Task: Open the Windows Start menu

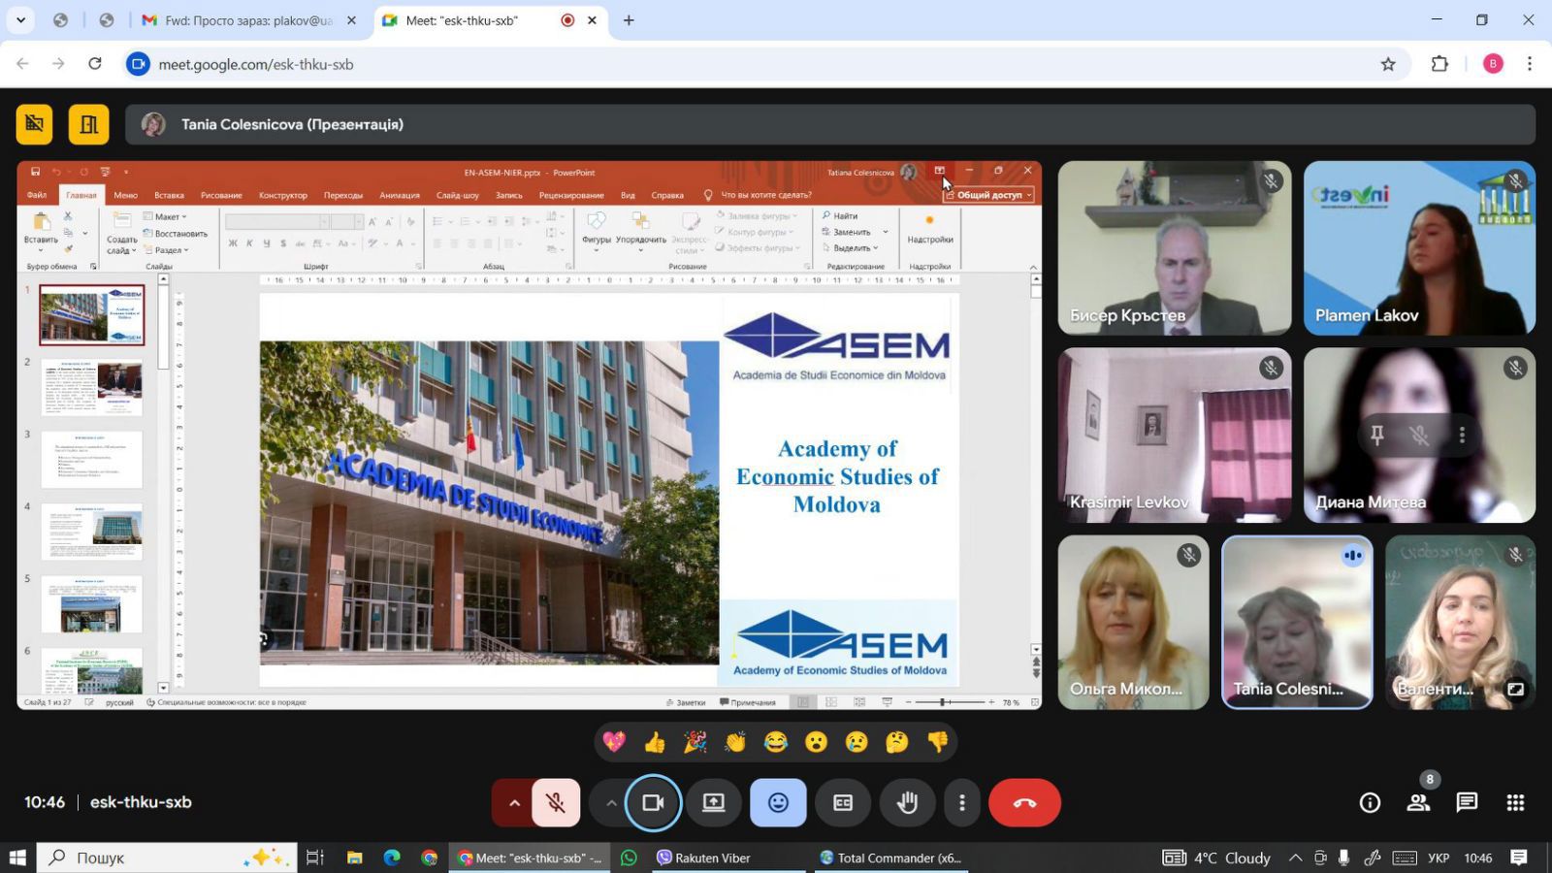Action: [17, 857]
